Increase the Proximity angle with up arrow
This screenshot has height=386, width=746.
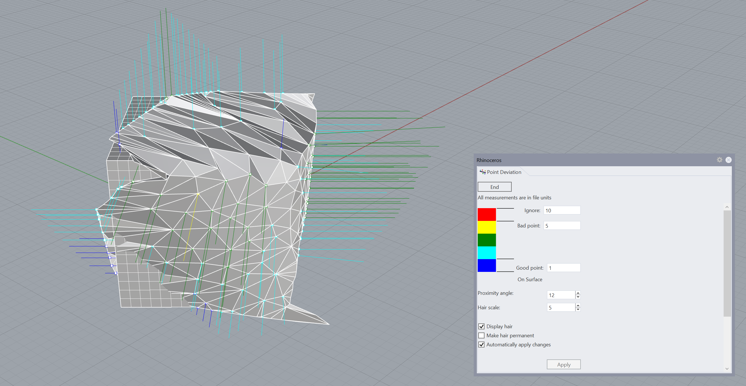tap(578, 293)
